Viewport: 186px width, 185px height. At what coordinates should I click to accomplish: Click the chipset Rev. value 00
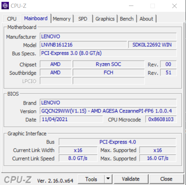[168, 64]
